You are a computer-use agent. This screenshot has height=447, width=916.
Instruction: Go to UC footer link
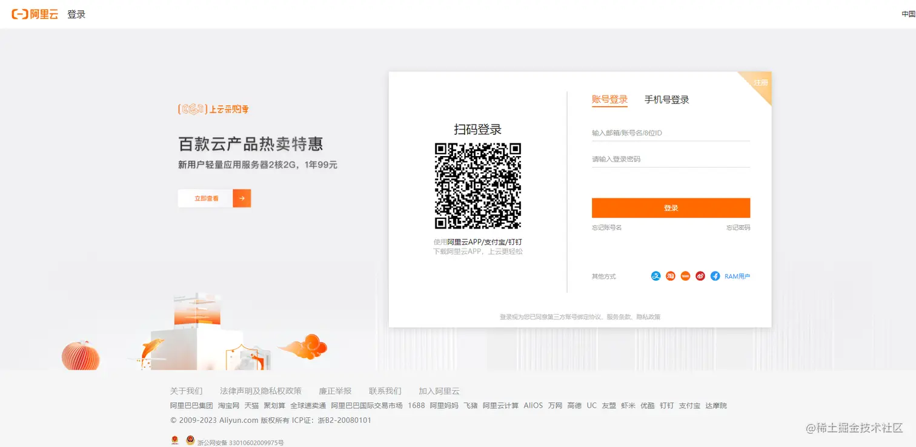coord(592,406)
